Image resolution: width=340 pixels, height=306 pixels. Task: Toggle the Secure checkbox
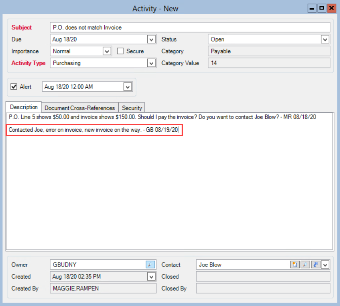tap(120, 51)
